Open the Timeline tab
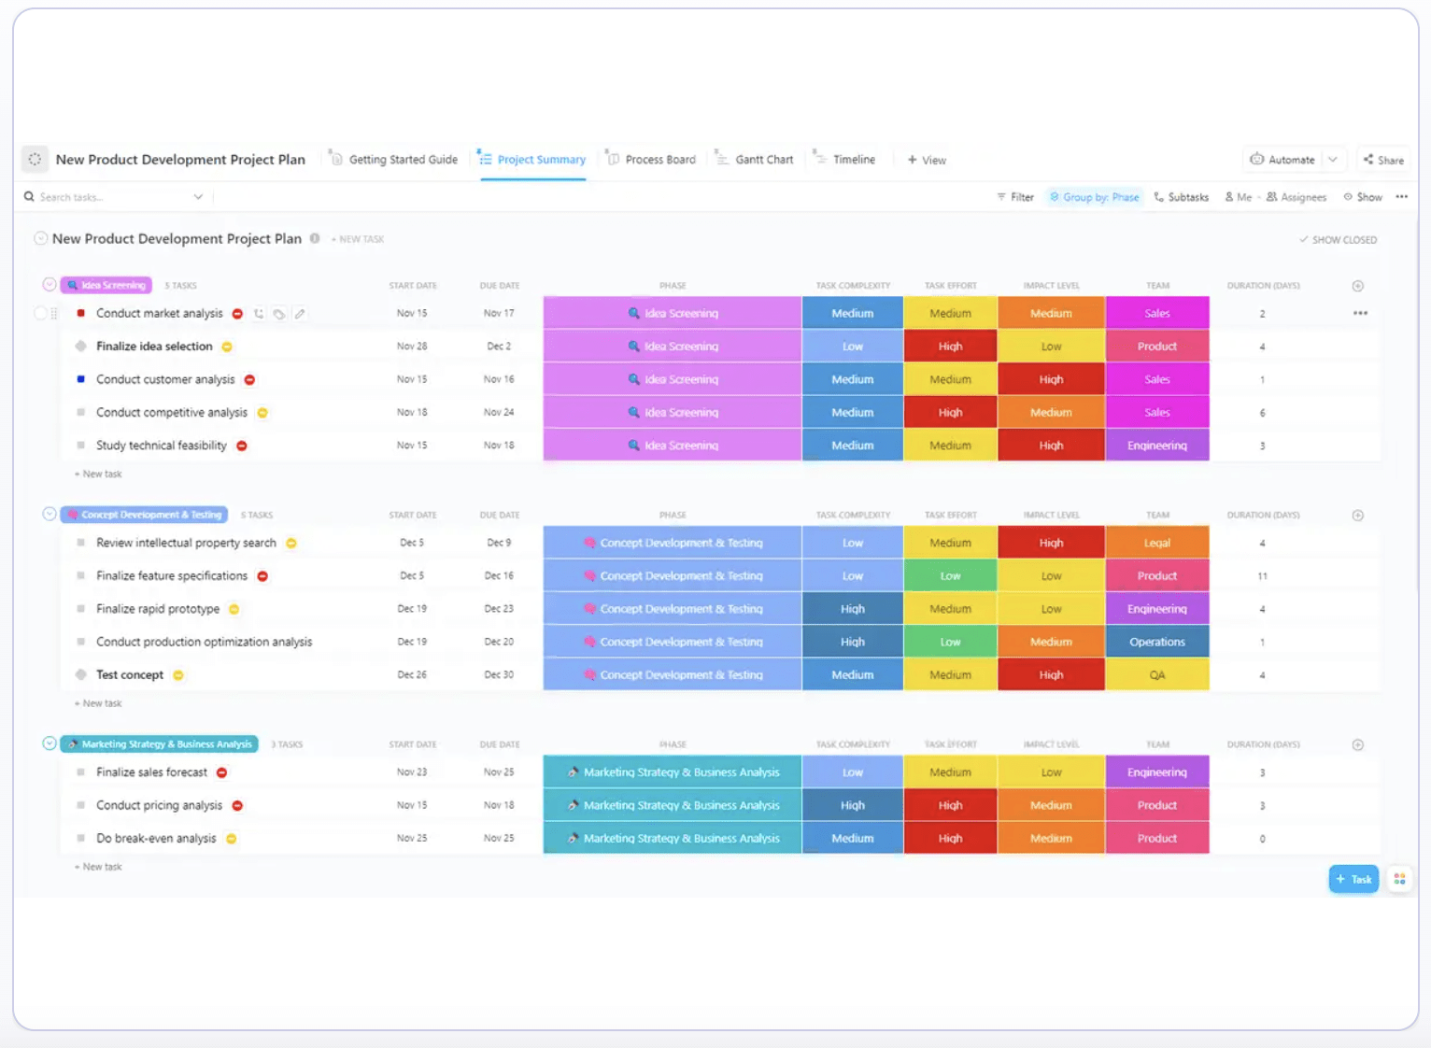This screenshot has width=1431, height=1048. click(845, 160)
